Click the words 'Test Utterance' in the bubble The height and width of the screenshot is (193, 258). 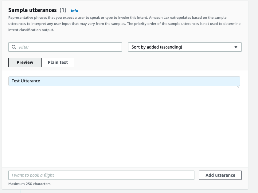pos(26,81)
